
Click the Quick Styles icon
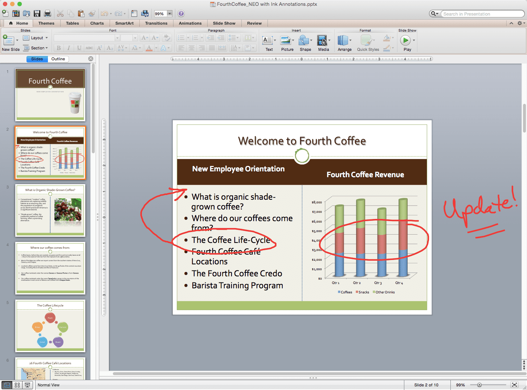pyautogui.click(x=366, y=40)
